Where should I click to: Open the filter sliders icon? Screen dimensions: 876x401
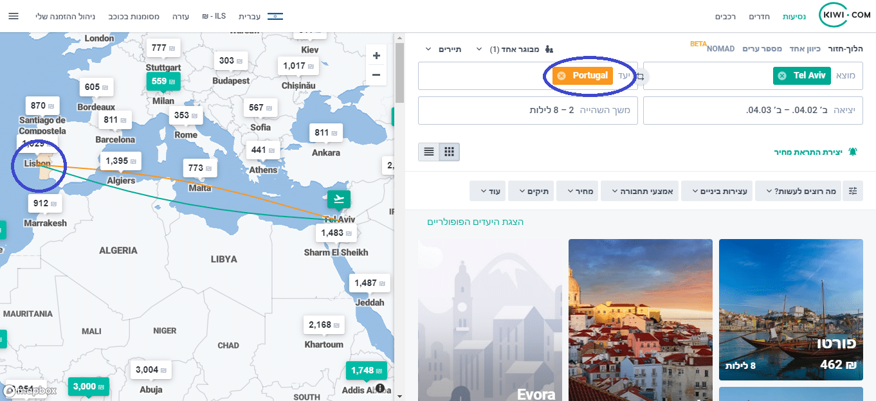[x=853, y=191]
